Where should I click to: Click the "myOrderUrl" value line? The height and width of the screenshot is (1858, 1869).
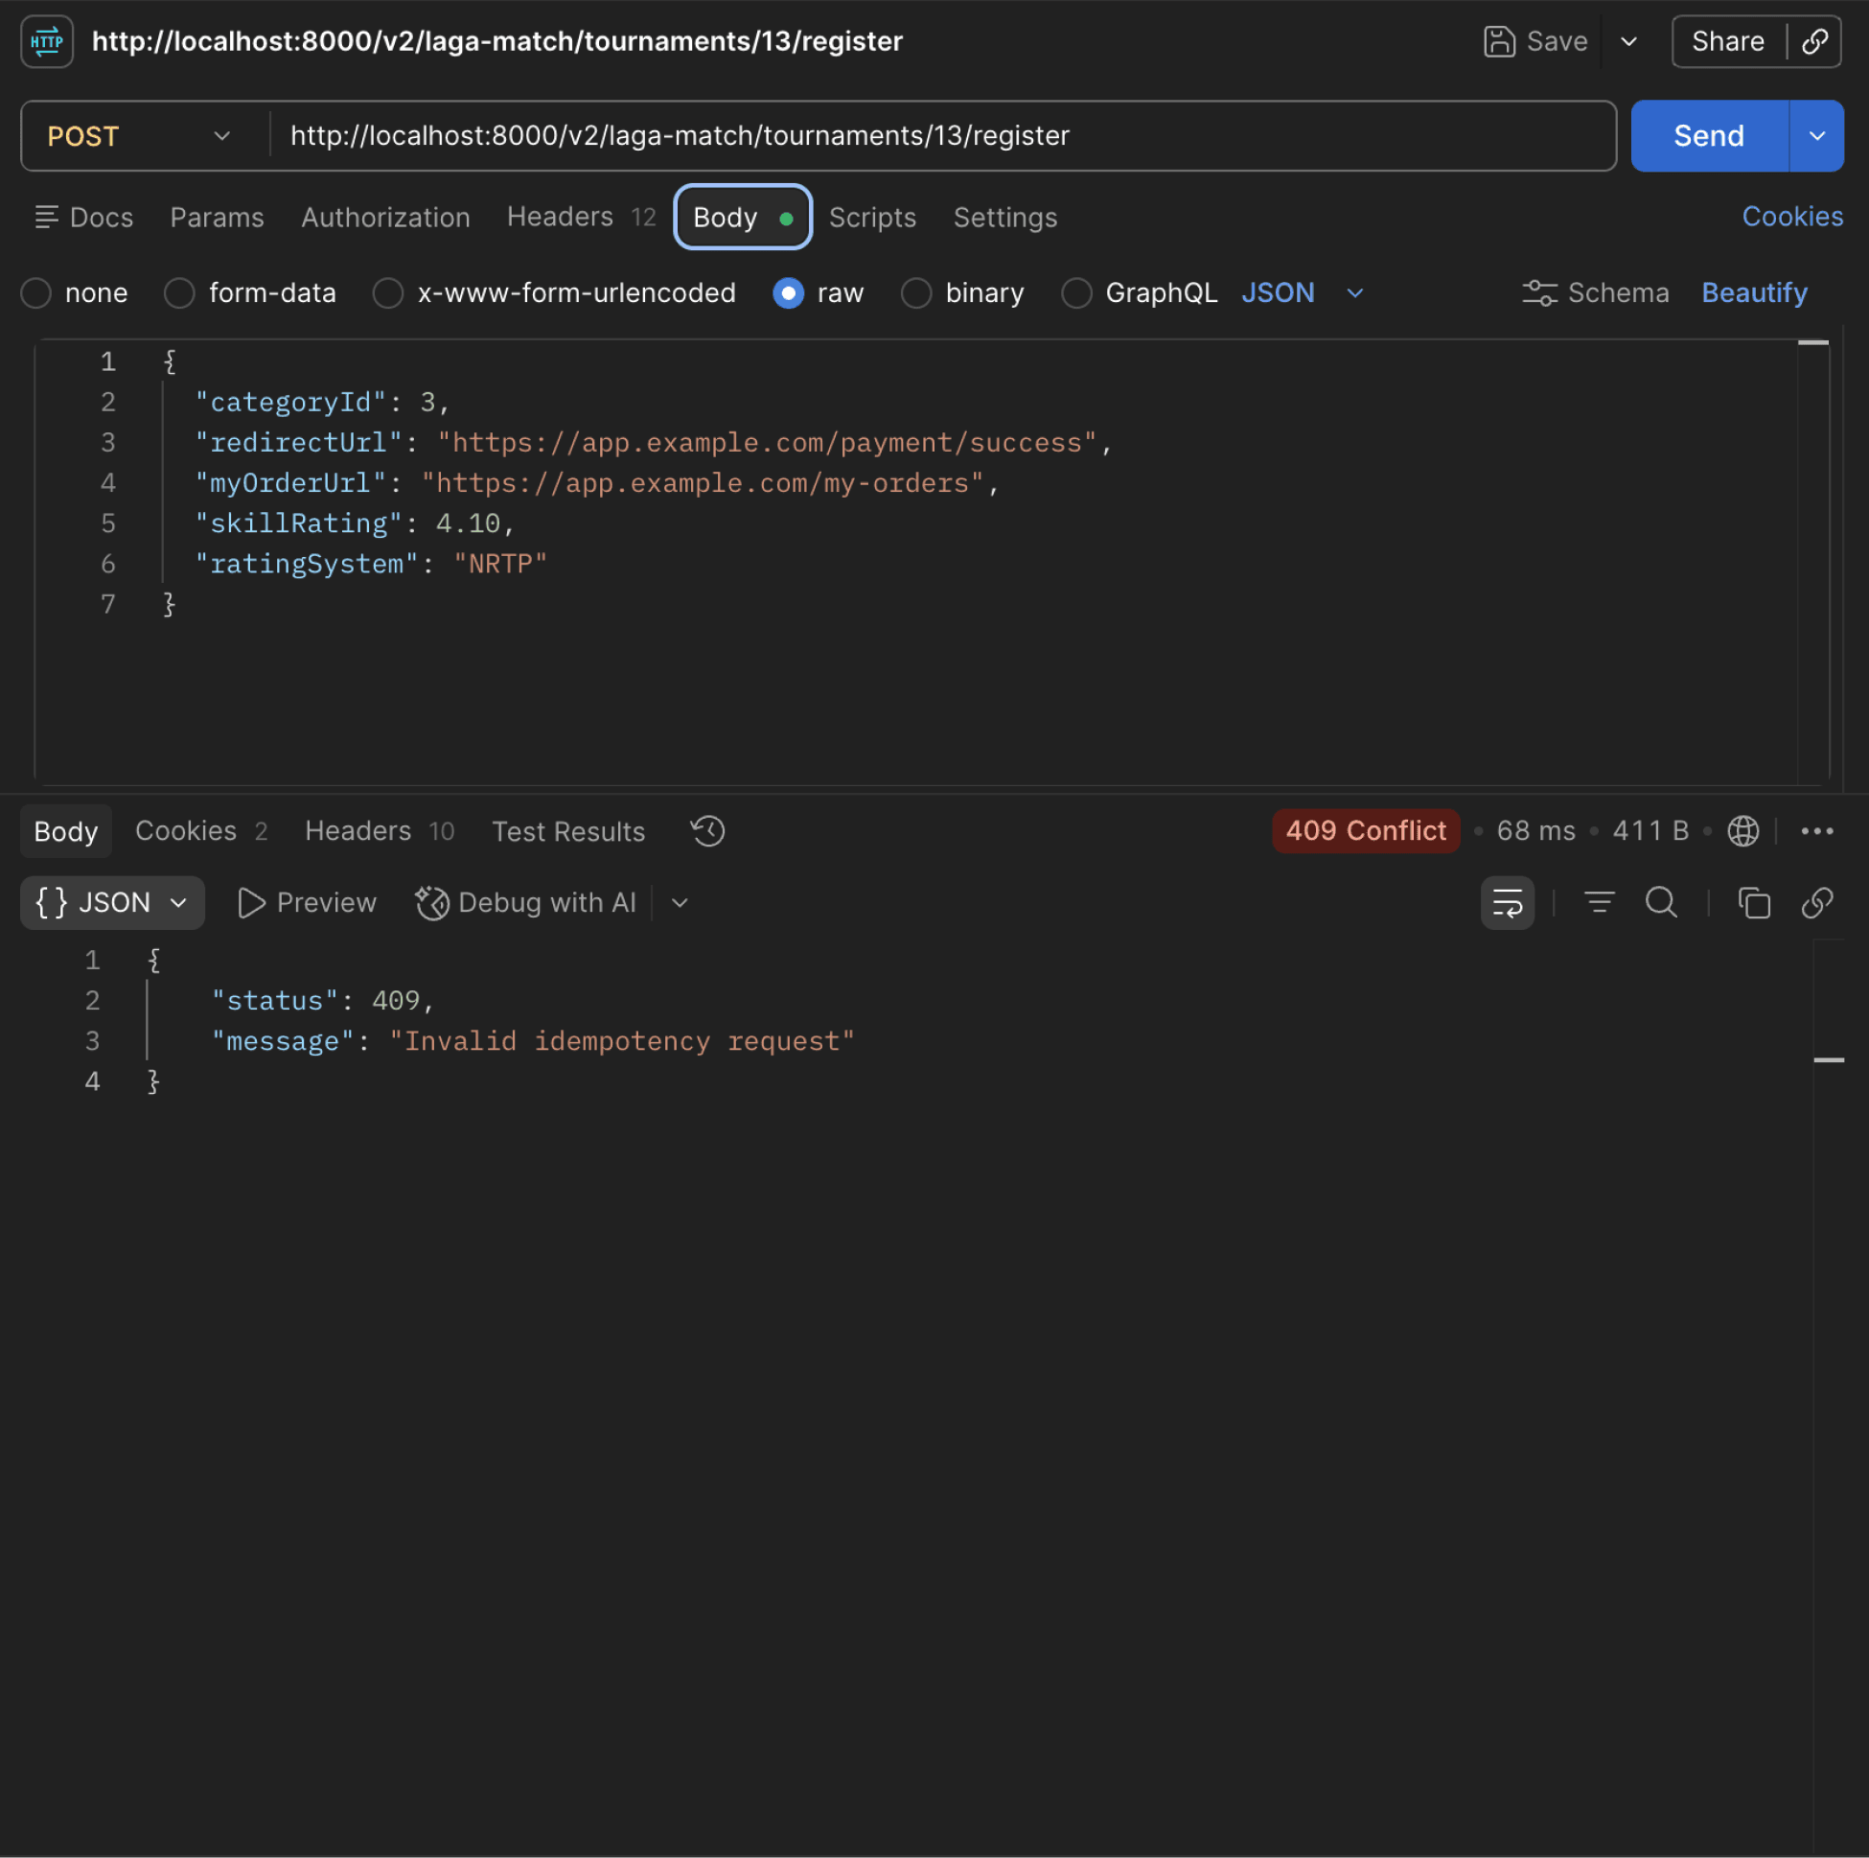click(597, 483)
